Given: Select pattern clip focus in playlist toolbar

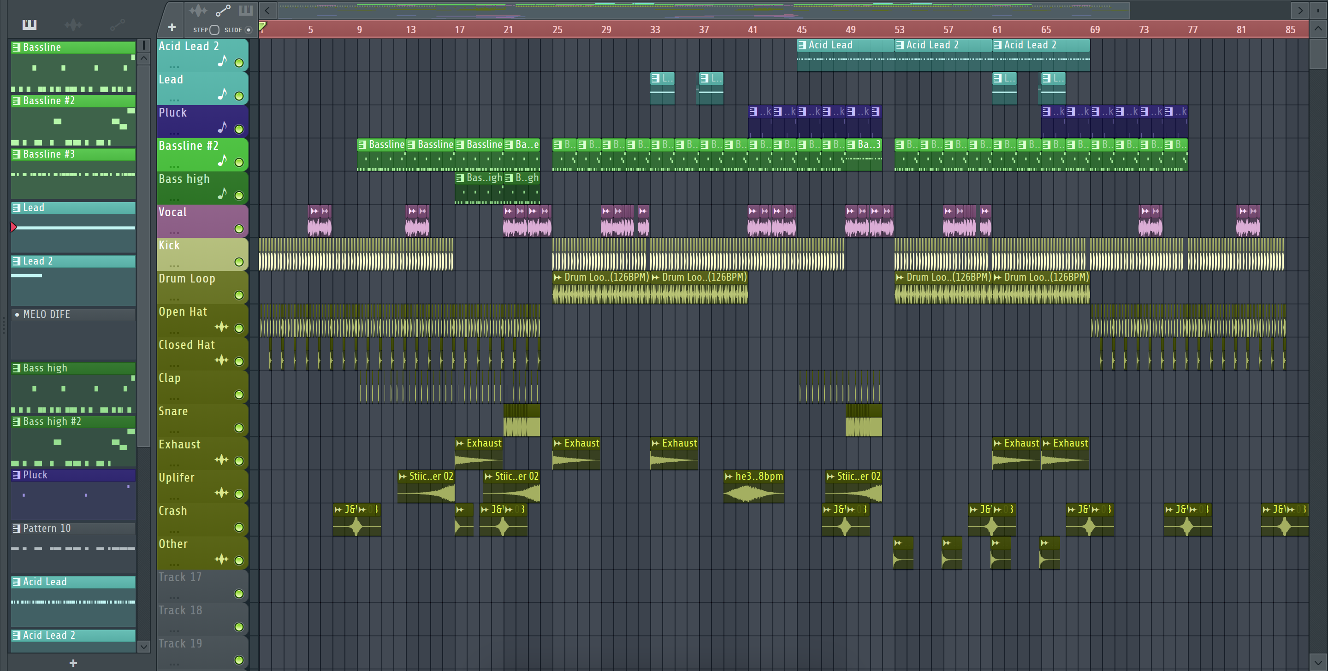Looking at the screenshot, I should 245,10.
